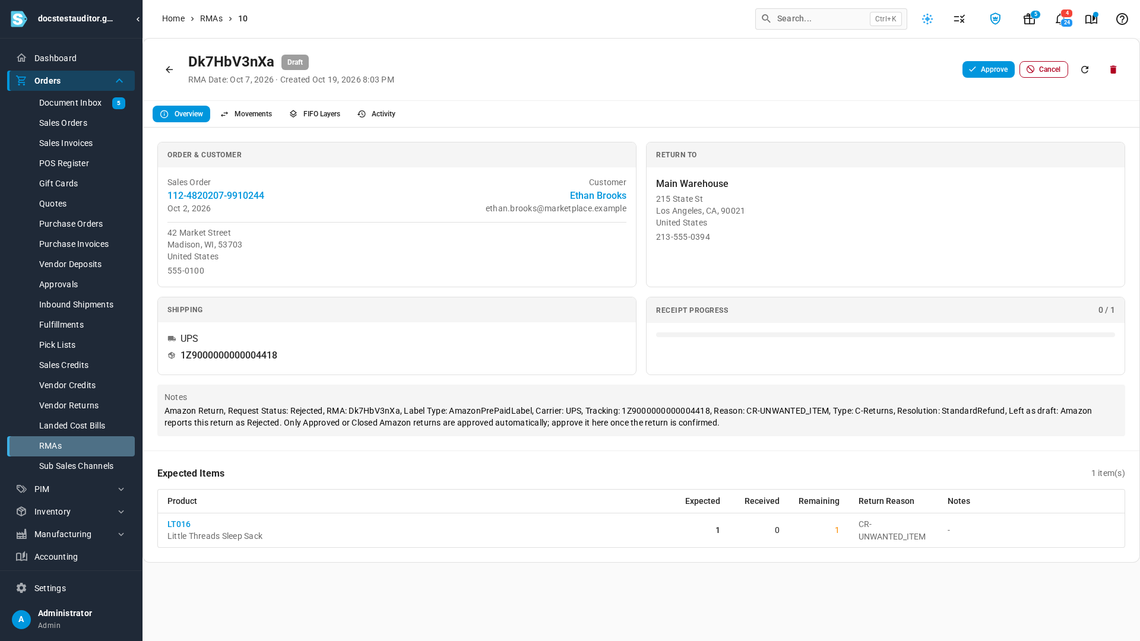Viewport: 1140px width, 641px height.
Task: Click the Draft status badge
Action: tap(295, 62)
